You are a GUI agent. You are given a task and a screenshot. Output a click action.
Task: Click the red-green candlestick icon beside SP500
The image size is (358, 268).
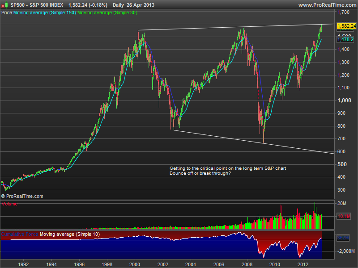pyautogui.click(x=4, y=5)
